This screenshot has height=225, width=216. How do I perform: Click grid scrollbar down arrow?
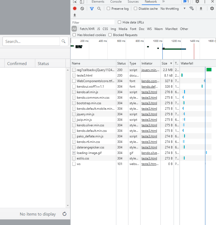[68, 206]
